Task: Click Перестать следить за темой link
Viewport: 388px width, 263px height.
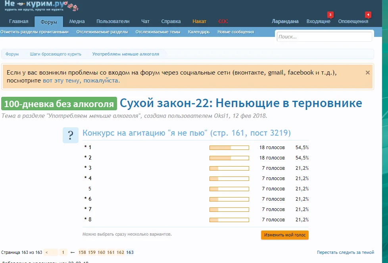Action: click(345, 252)
